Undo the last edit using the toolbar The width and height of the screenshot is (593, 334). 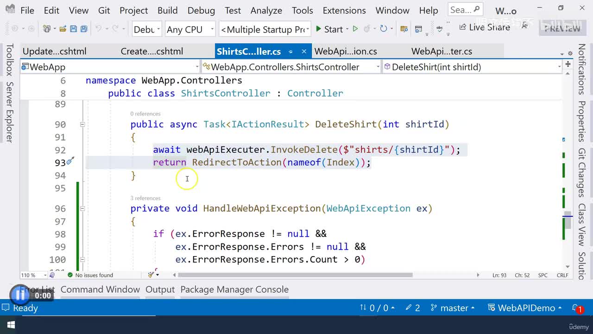(x=98, y=29)
